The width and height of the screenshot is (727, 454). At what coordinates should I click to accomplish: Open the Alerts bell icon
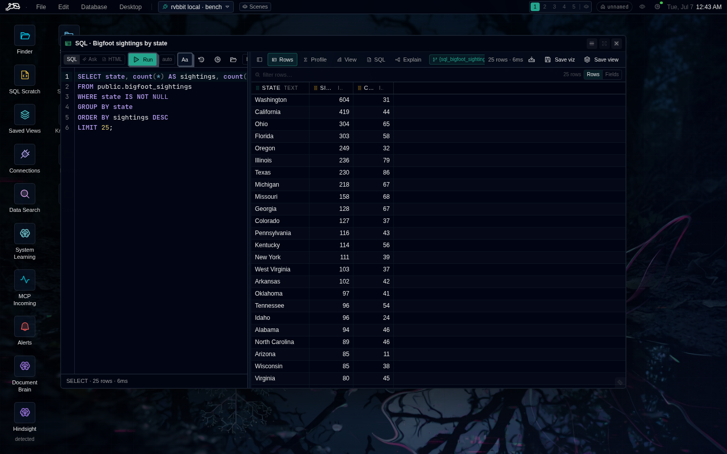(x=25, y=326)
